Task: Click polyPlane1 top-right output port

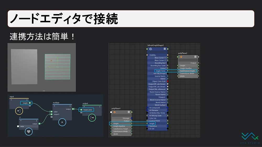Action: pyautogui.click(x=132, y=112)
